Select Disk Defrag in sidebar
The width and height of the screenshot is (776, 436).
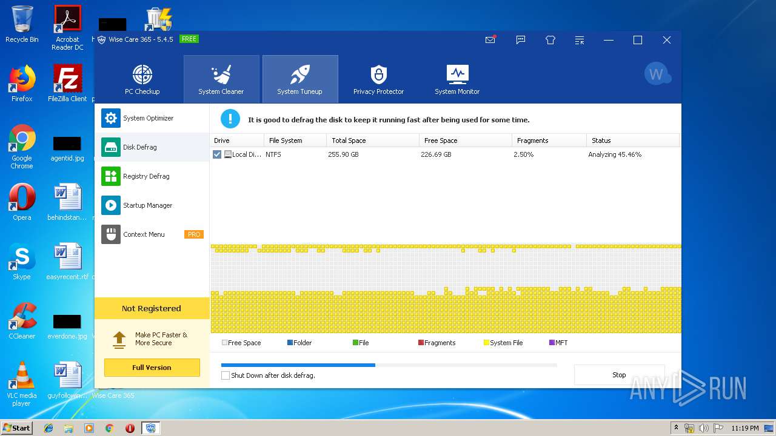pos(152,147)
